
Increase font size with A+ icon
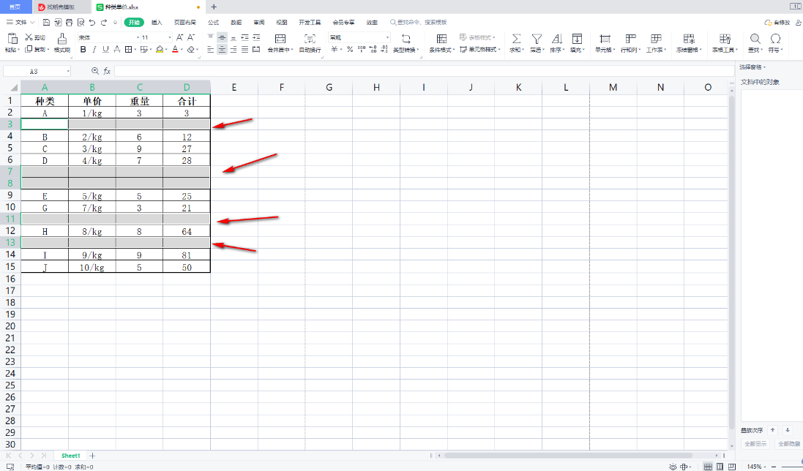(x=179, y=37)
